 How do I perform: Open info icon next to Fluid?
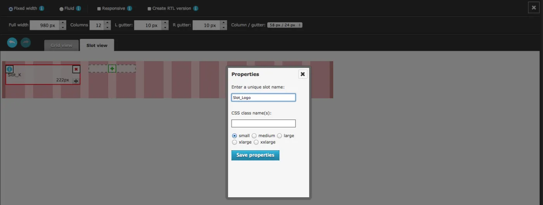pyautogui.click(x=79, y=8)
